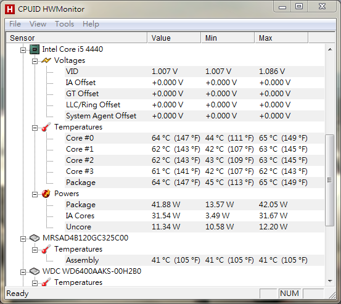The image size is (341, 304).
Task: Collapse the Intel Core i5 4440 node
Action: click(x=23, y=50)
